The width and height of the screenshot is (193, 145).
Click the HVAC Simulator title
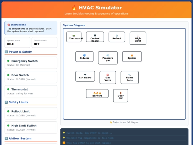[100, 8]
